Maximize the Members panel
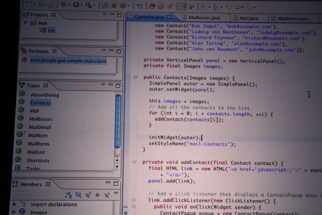The image size is (322, 215). coord(116,183)
